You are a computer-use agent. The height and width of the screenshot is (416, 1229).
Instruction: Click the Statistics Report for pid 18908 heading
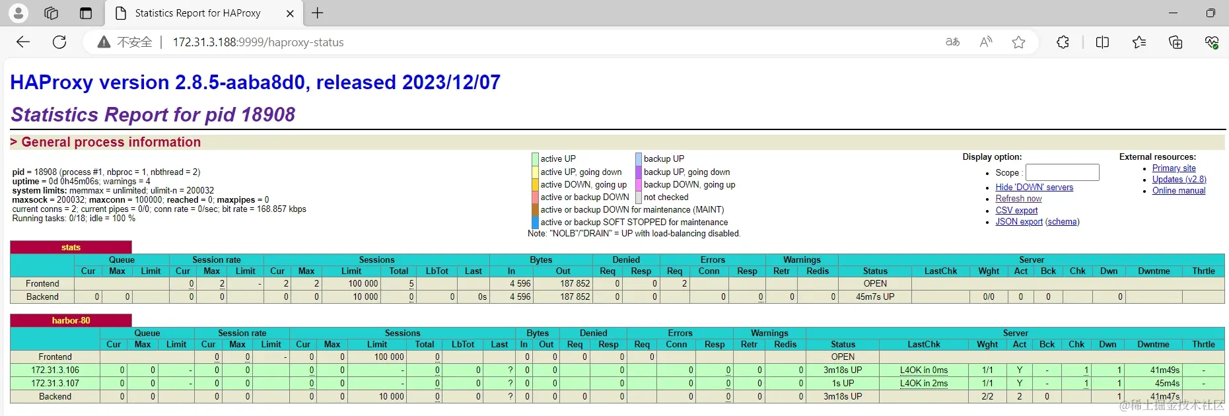pos(153,115)
